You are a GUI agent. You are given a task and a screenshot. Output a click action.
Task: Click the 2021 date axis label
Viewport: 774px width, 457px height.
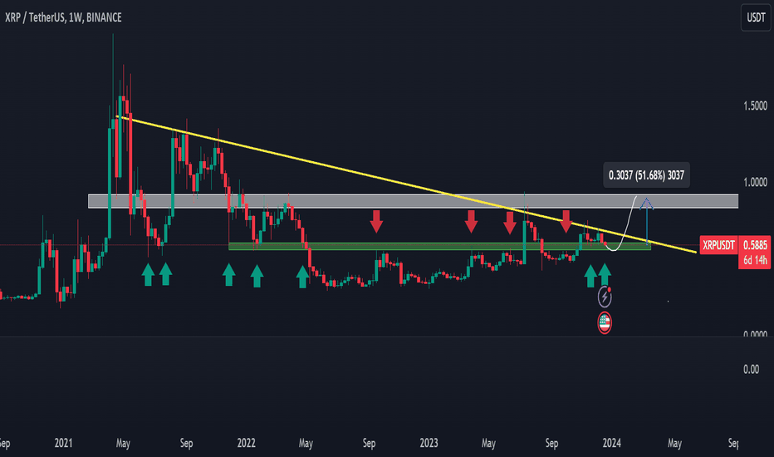point(63,443)
